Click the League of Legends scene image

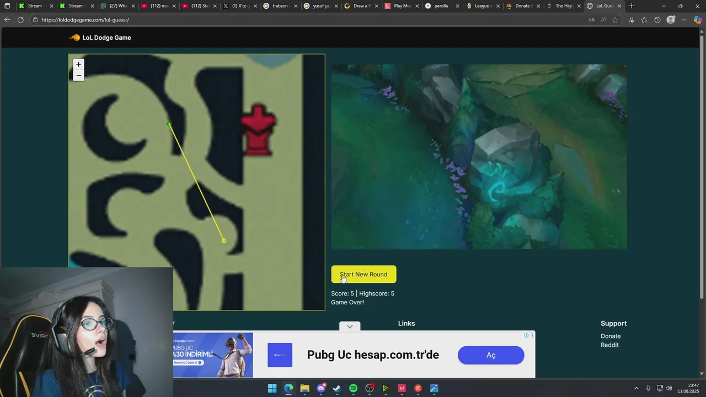[479, 157]
